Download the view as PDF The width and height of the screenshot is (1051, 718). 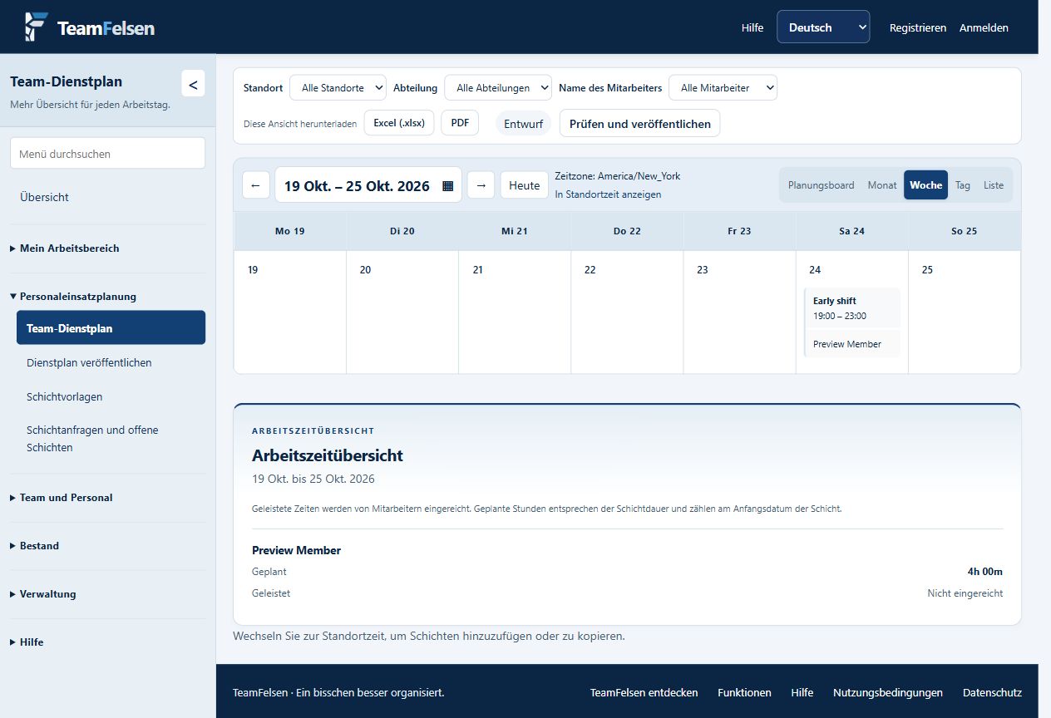(460, 123)
